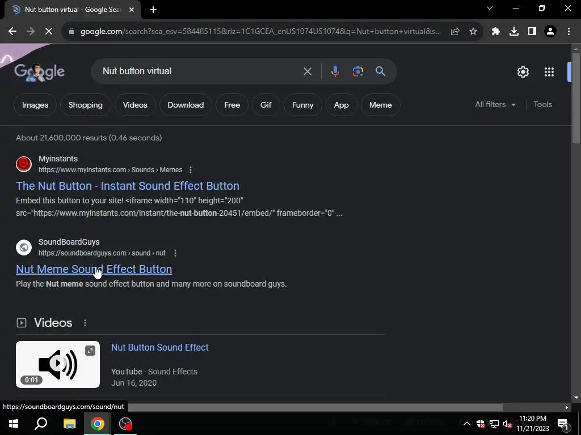The height and width of the screenshot is (435, 581).
Task: Open File Explorer from the taskbar
Action: pos(69,424)
